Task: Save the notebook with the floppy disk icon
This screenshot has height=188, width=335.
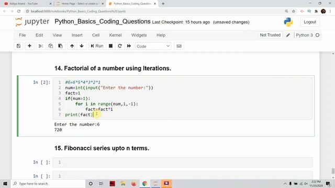Action: tap(19, 46)
